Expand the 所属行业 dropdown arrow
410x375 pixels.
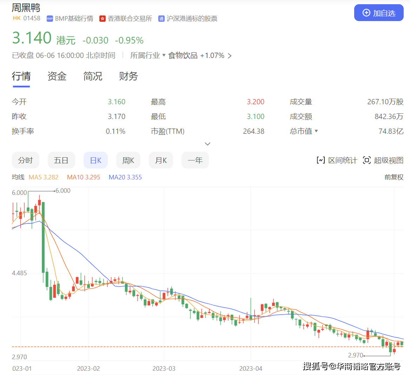click(x=164, y=55)
